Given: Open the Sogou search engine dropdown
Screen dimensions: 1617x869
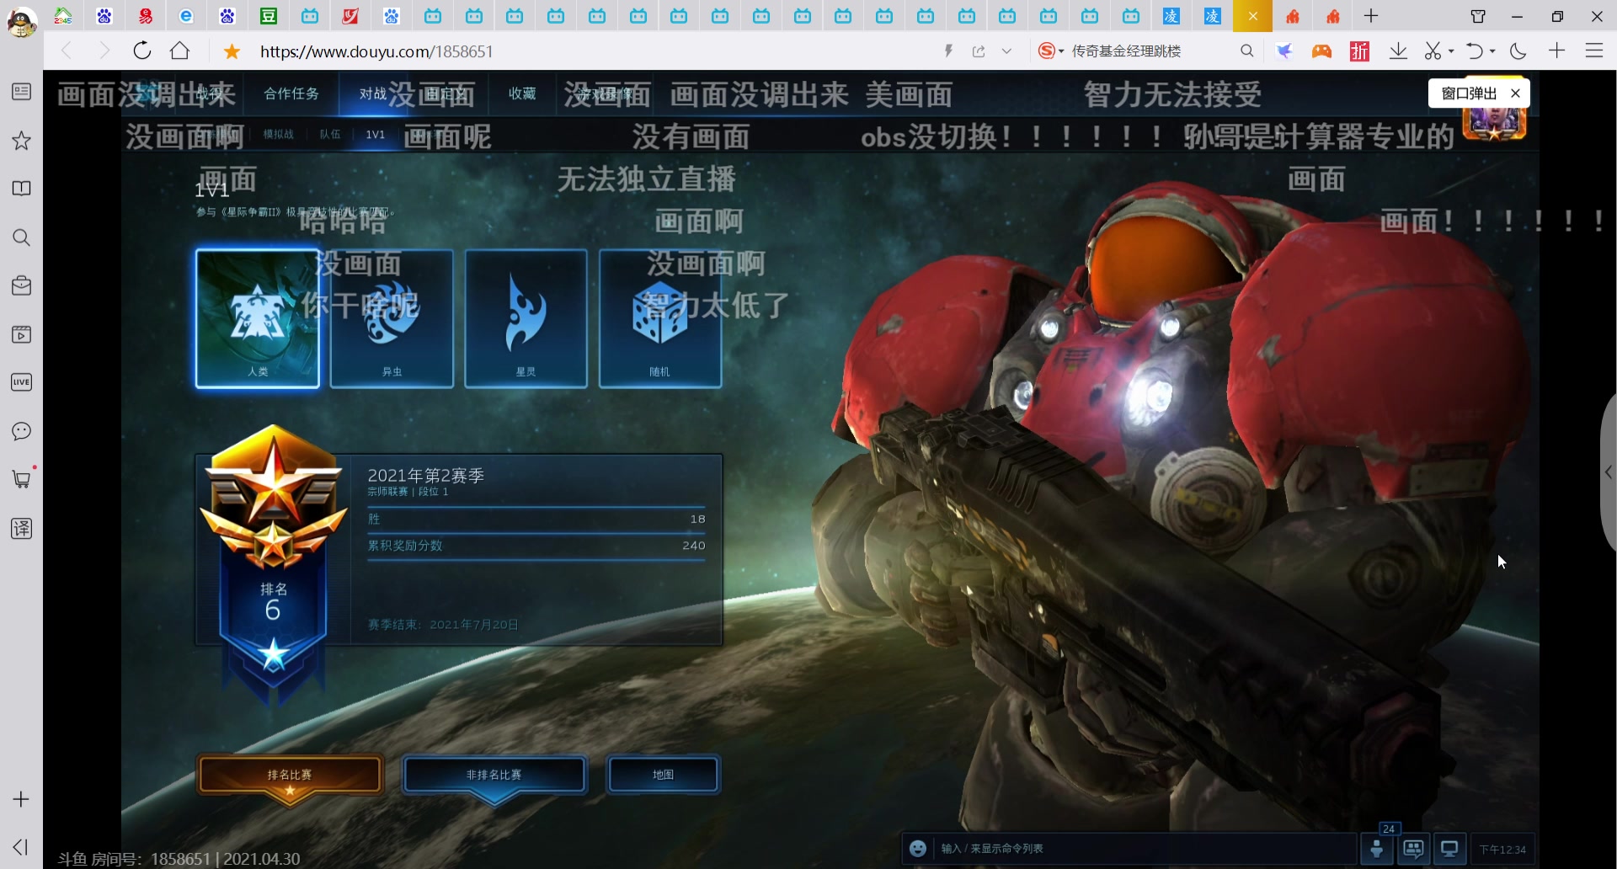Looking at the screenshot, I should tap(1051, 51).
